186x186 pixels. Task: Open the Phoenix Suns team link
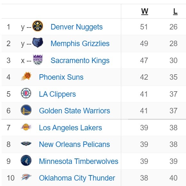pos(61,77)
